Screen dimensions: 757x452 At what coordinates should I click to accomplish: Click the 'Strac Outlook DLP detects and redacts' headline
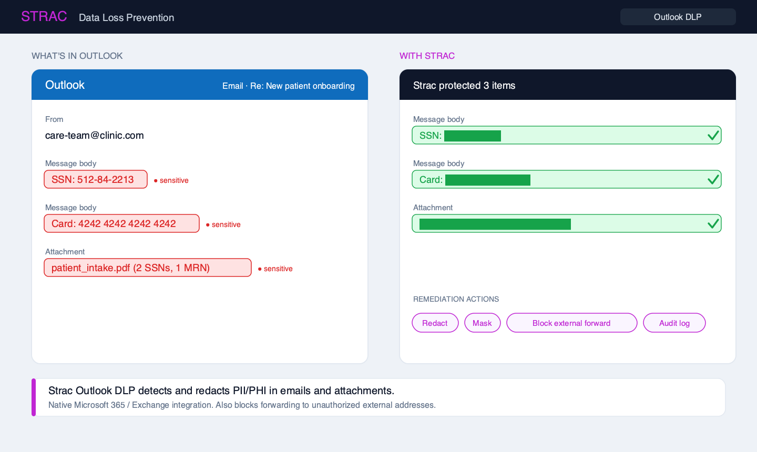click(221, 391)
